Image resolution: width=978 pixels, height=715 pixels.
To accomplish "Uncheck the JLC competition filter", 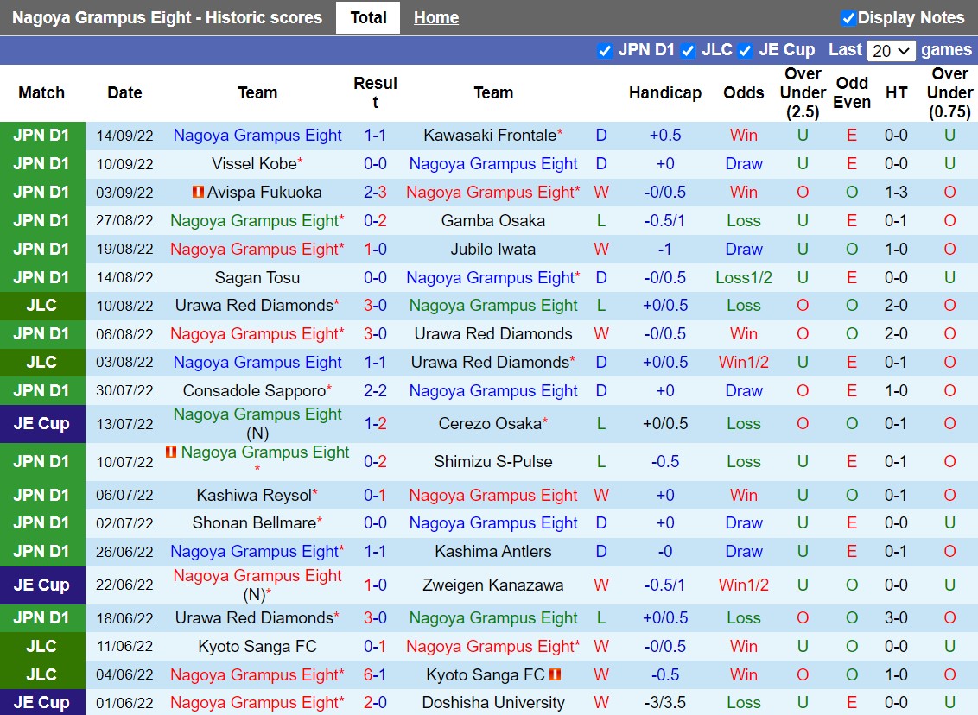I will [x=688, y=51].
